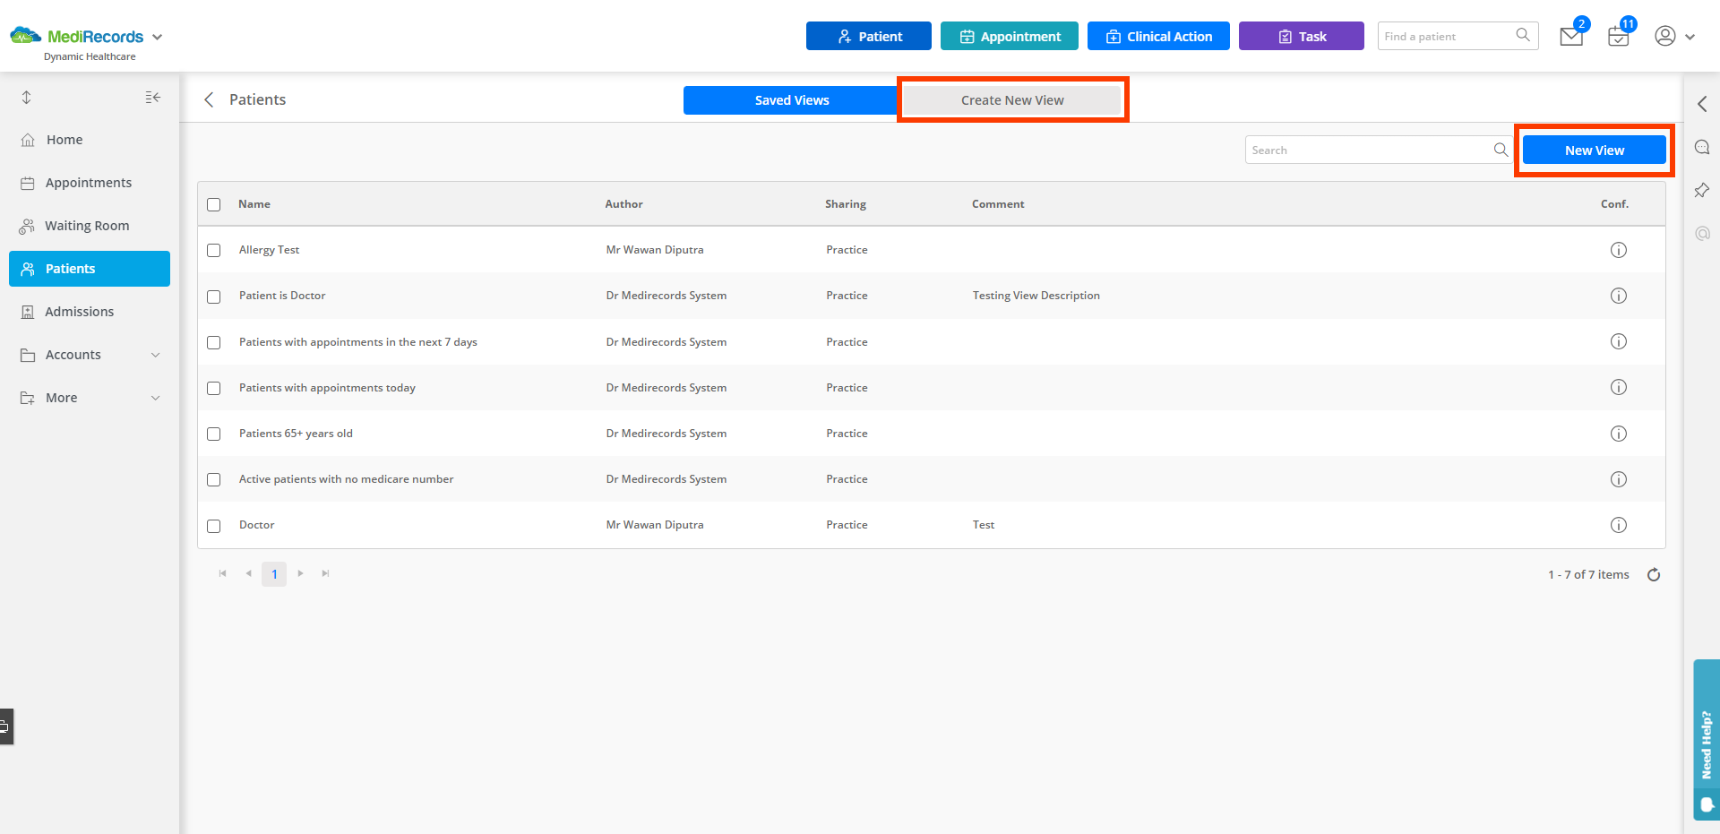Screen dimensions: 1720x834
Task: Click inside the Find a patient search field
Action: pyautogui.click(x=1442, y=36)
